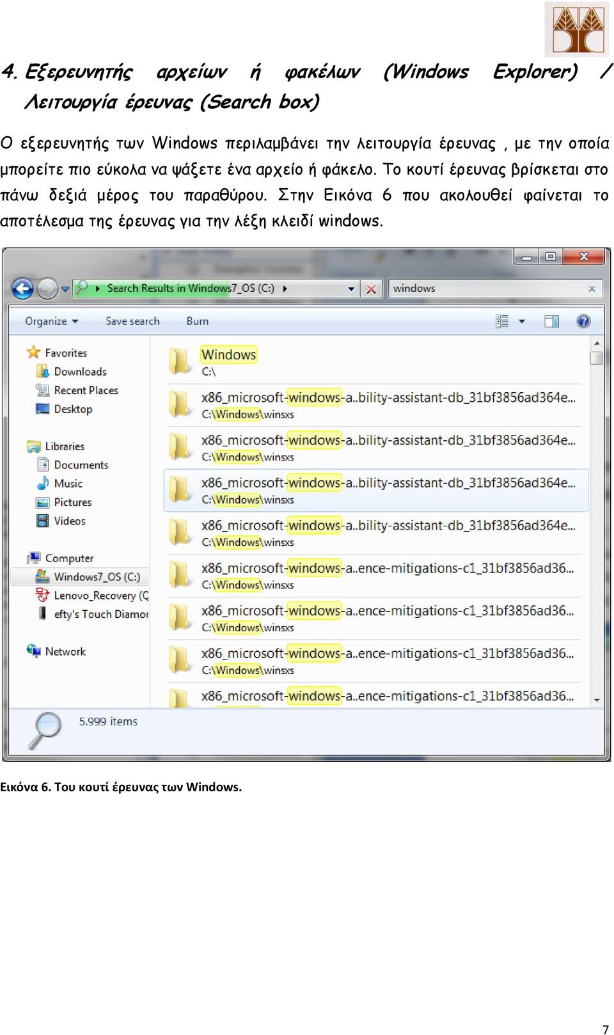Click the Videos filmstrip icon
The height and width of the screenshot is (1035, 614).
pos(43,521)
